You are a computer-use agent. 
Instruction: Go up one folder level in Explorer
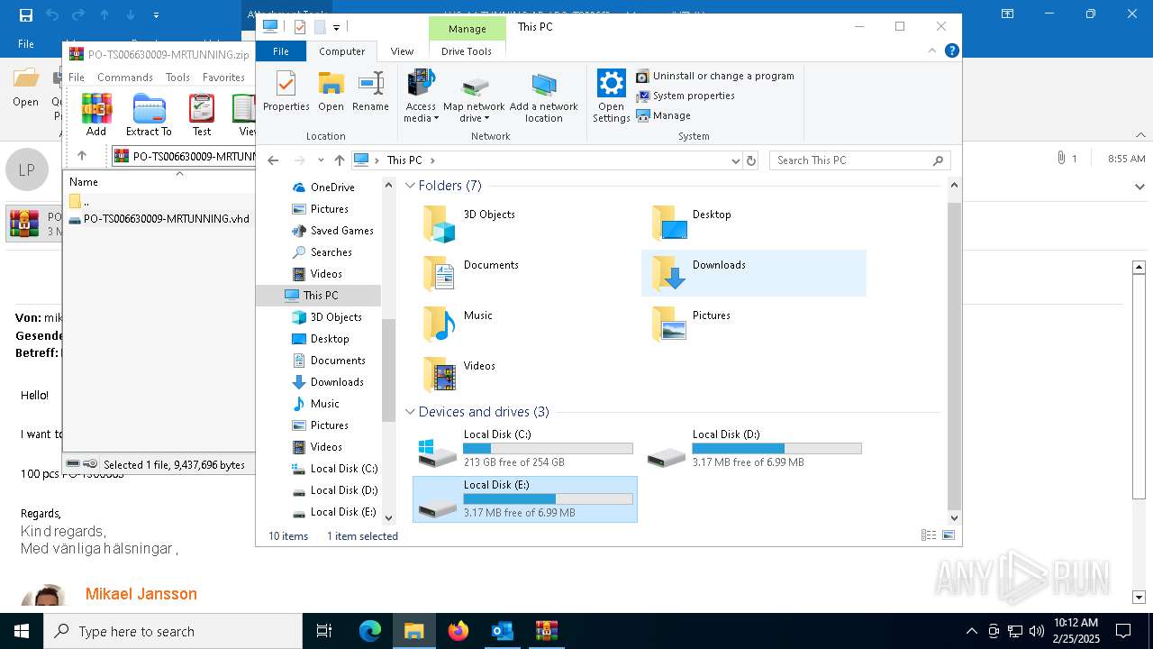coord(339,160)
